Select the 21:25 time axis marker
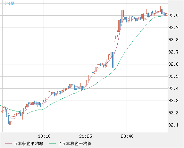Screen dimensions: 184x148 85,136
